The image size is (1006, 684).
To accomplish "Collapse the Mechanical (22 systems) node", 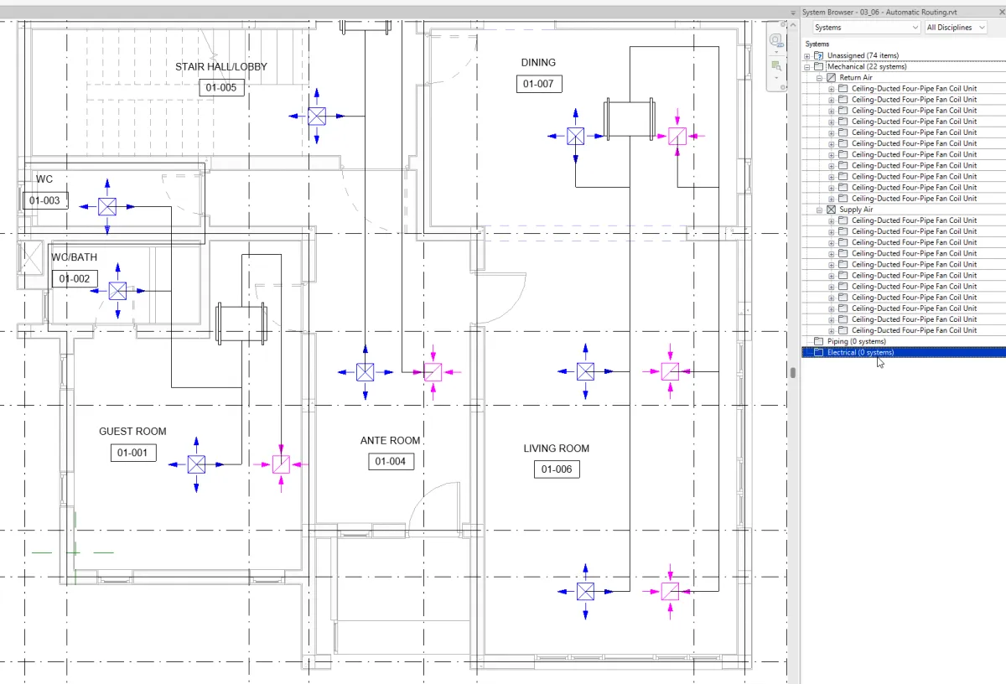I will coord(807,67).
